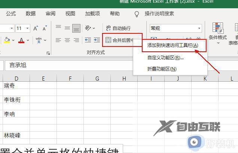238x153 pixels.
Task: Choose 自定义功能区(R)...
Action: click(165, 58)
